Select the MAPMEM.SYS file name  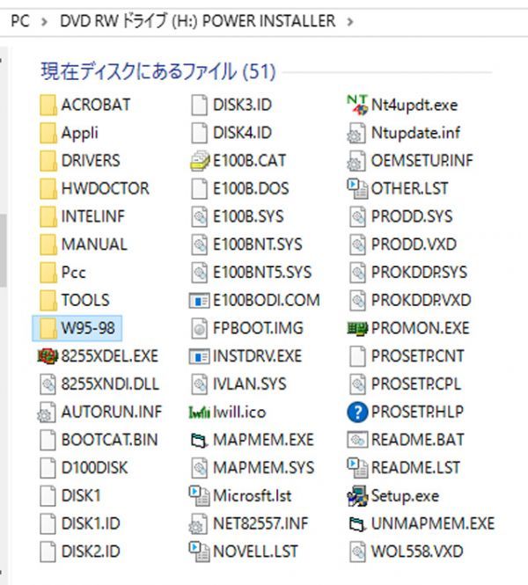[x=263, y=468]
